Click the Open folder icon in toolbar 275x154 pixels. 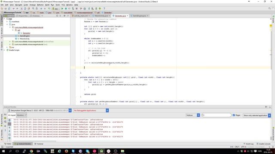(x=2, y=9)
